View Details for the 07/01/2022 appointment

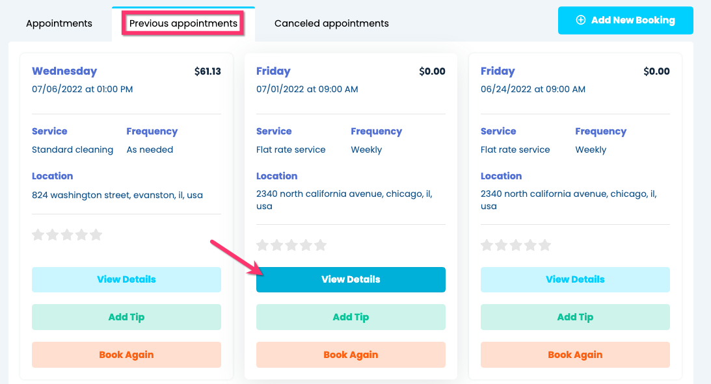351,279
